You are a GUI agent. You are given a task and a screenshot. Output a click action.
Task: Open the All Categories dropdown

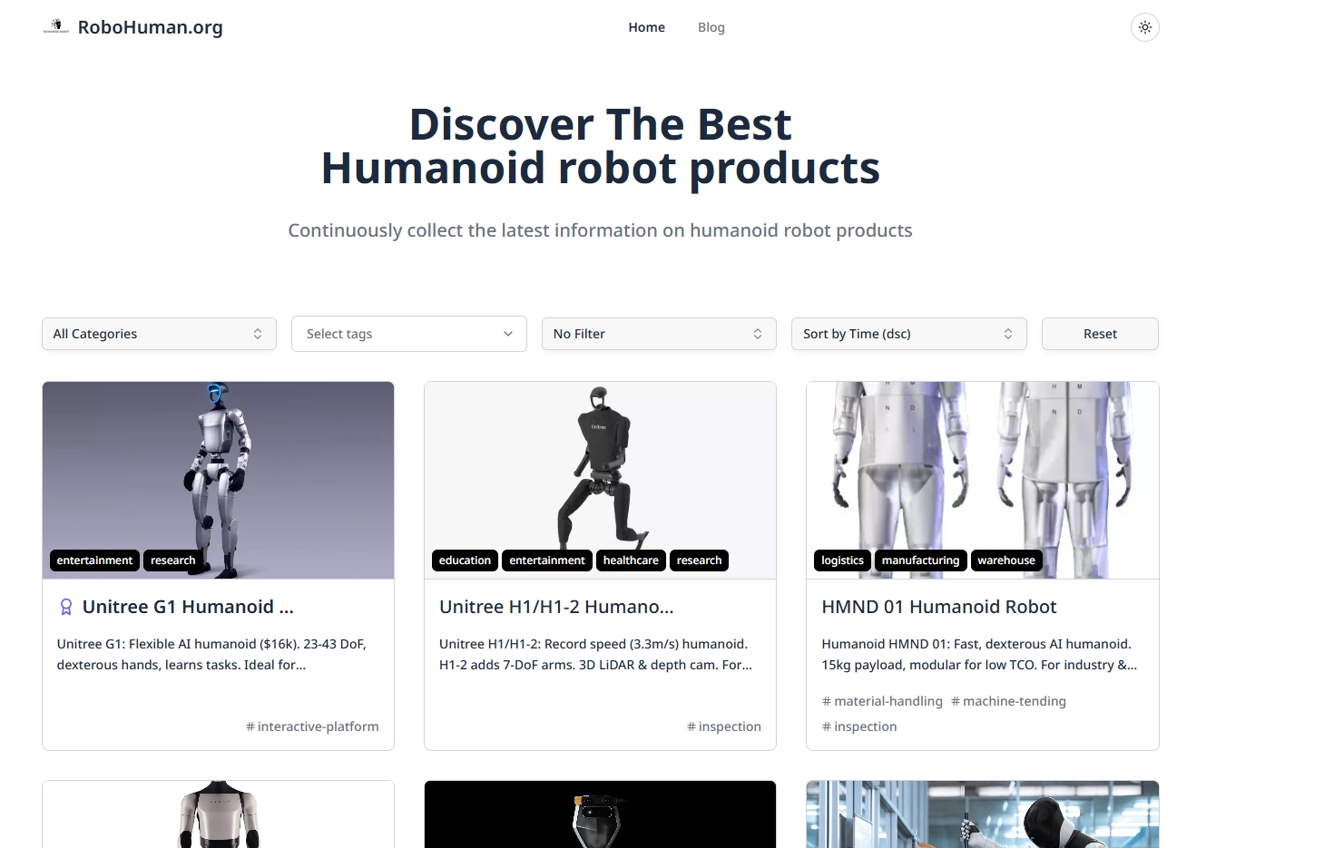[159, 334]
